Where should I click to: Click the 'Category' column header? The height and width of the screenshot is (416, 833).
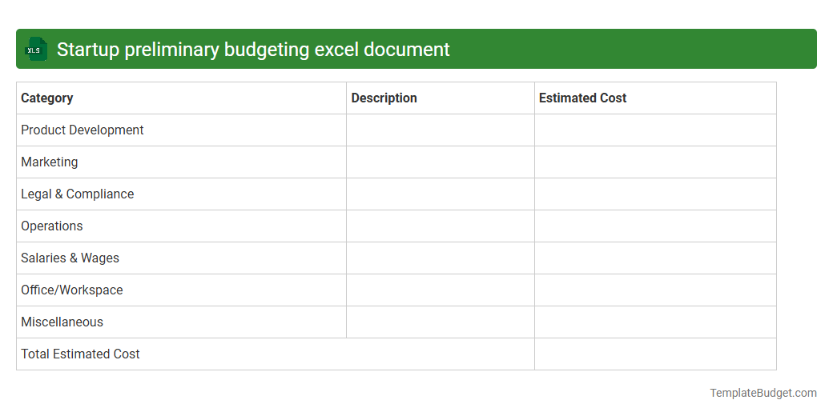tap(181, 98)
